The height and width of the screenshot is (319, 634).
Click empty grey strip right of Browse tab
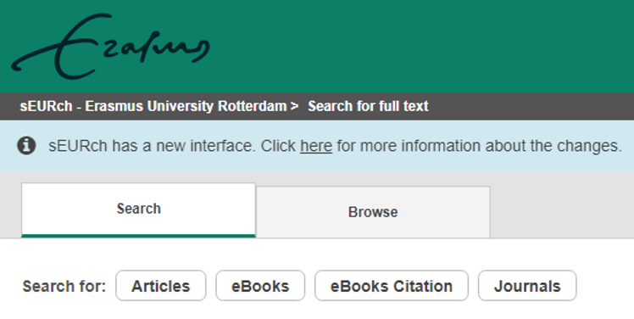[x=562, y=204]
